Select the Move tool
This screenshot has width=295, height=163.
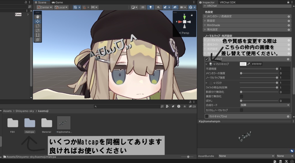38,21
